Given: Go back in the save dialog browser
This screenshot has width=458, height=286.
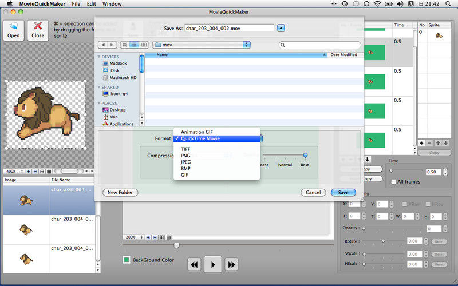Looking at the screenshot, I should 103,45.
